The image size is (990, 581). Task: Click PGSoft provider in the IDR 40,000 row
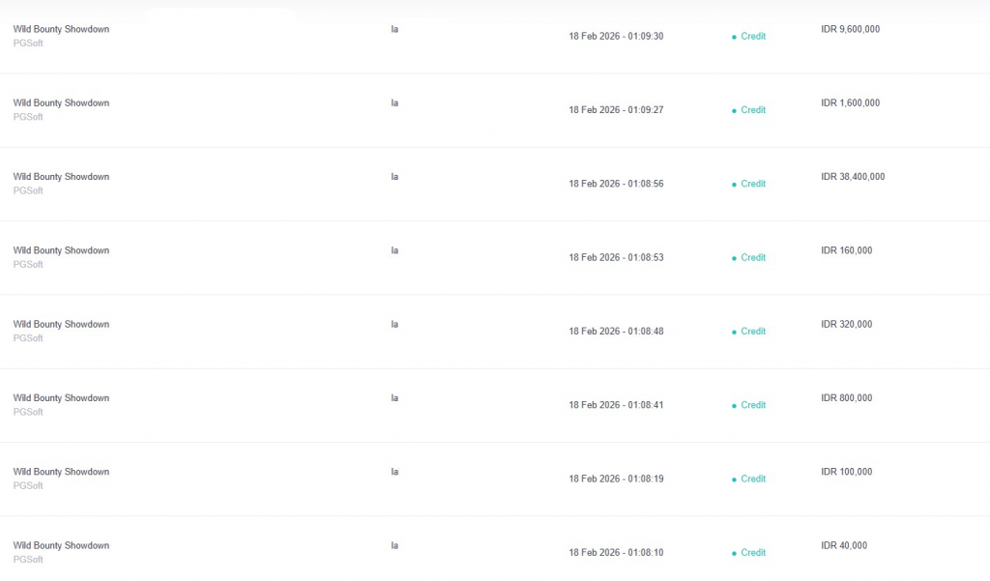[28, 560]
